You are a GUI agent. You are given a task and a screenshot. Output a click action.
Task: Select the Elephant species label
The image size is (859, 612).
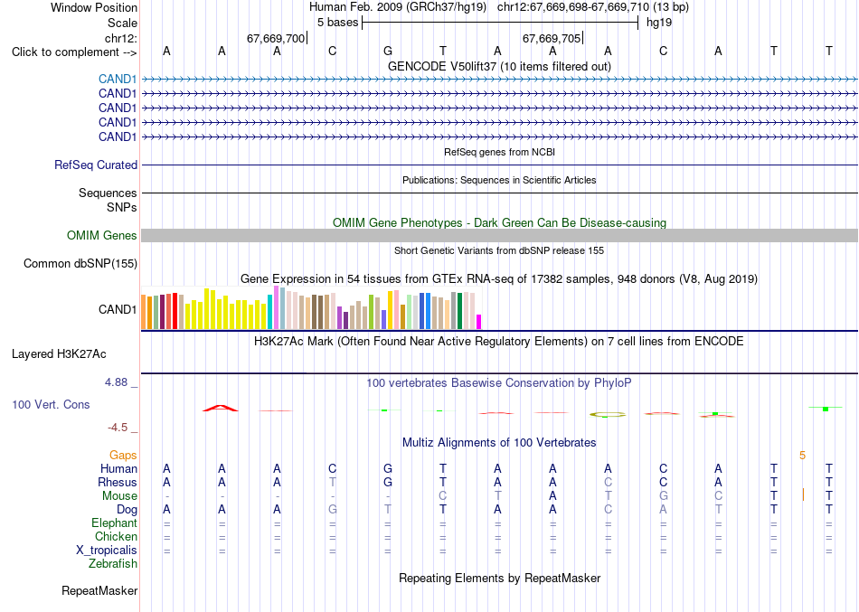tap(114, 523)
